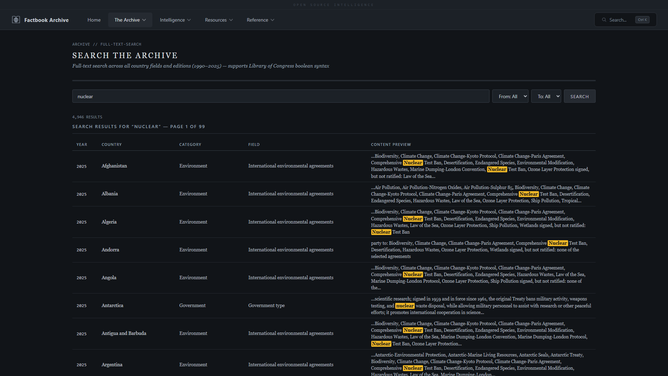Open the To year select box
Screen dimensions: 668x376
546,96
